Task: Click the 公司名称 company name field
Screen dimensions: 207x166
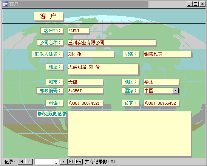Action: (112, 43)
